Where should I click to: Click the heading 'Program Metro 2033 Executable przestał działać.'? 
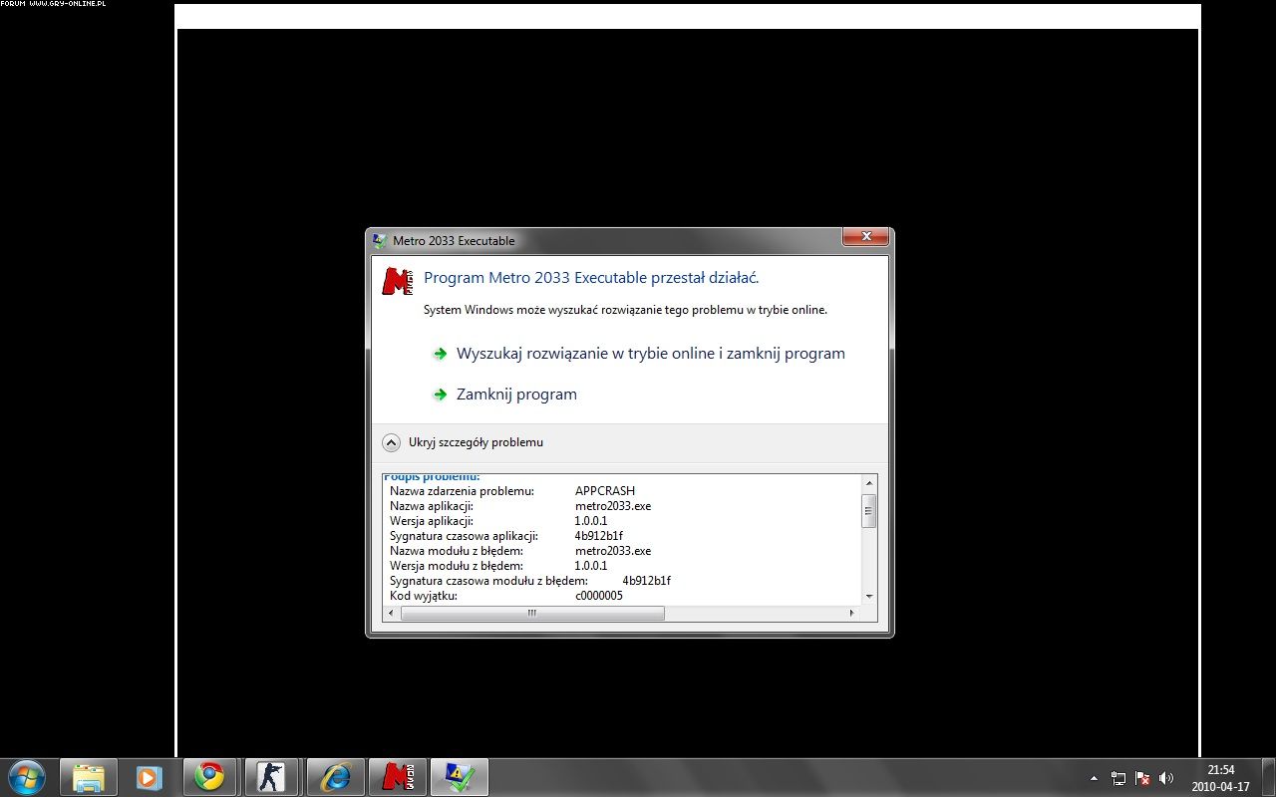click(591, 278)
